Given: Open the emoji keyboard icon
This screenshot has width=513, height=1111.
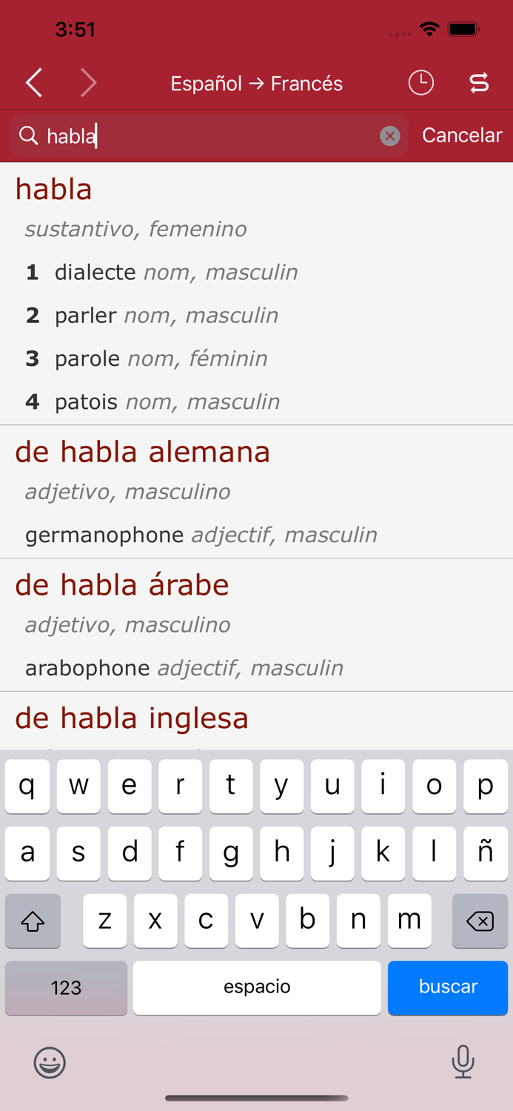Looking at the screenshot, I should click(49, 1062).
